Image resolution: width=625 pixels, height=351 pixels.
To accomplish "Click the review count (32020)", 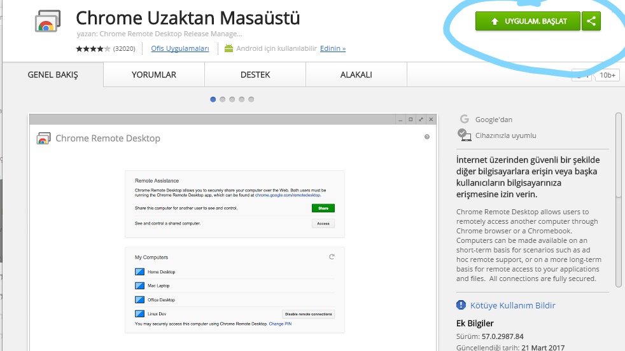I will (124, 48).
